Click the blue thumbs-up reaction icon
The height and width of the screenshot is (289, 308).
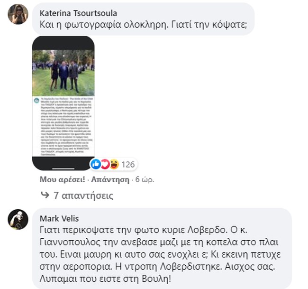(96, 164)
